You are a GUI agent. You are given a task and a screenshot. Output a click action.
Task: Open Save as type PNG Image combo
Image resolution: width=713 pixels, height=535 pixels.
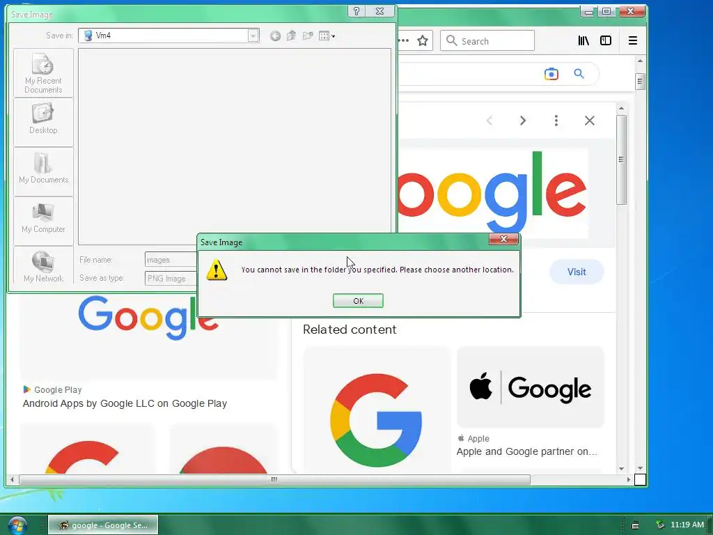point(171,278)
